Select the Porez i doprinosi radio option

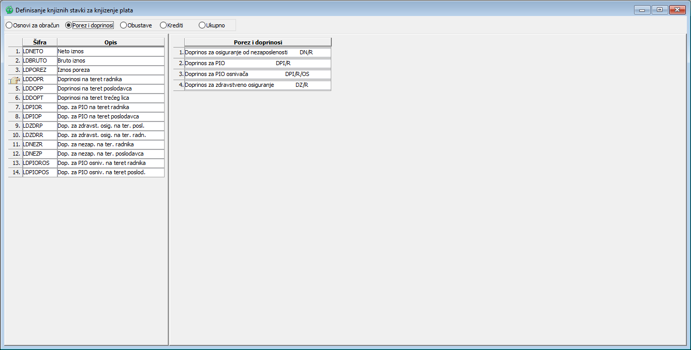pyautogui.click(x=69, y=25)
